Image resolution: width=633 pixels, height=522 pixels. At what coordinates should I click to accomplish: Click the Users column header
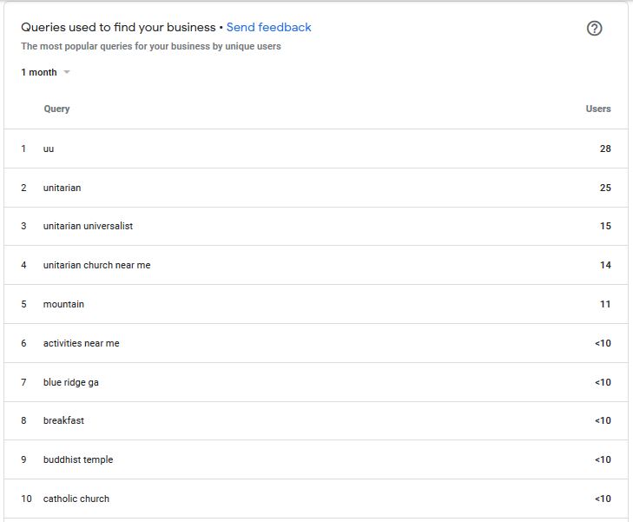click(598, 109)
